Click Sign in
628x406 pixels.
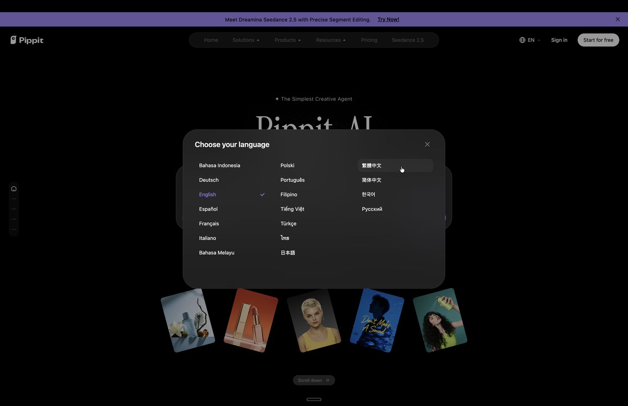coord(559,40)
